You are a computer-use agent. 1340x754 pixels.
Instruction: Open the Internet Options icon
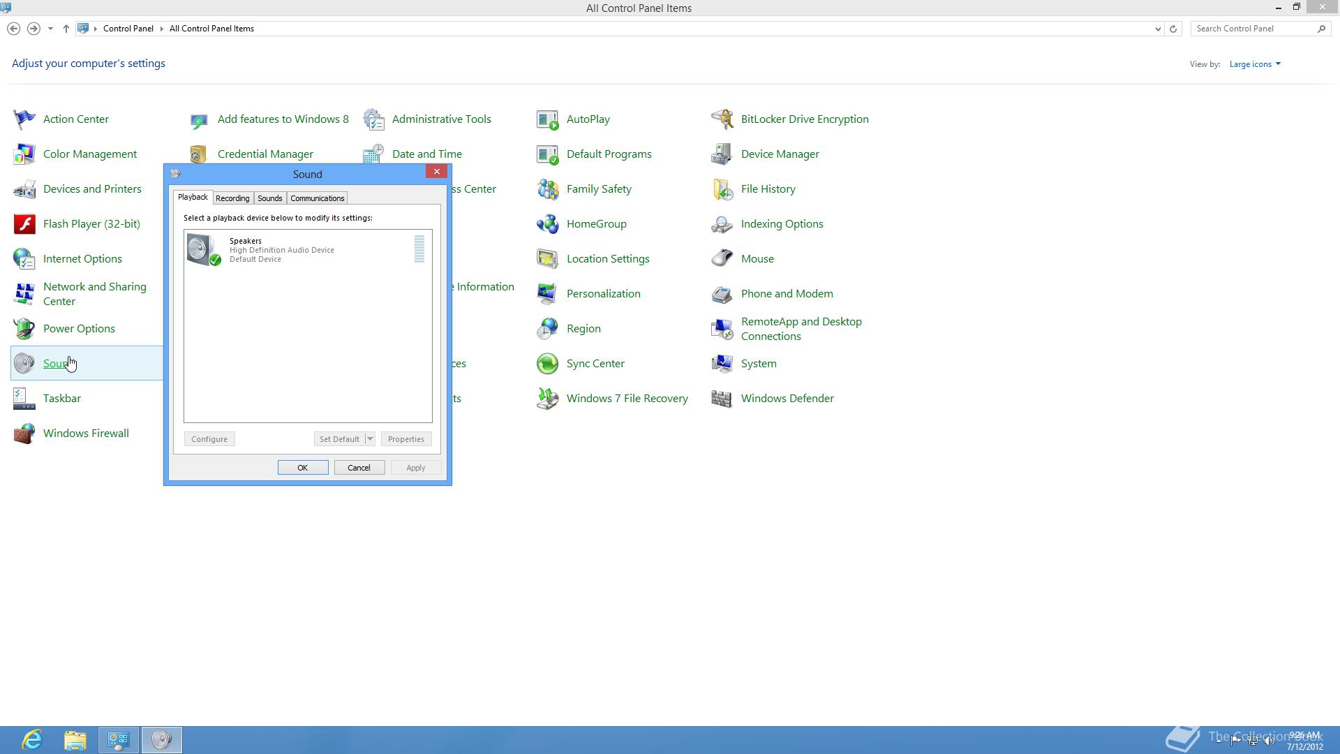(24, 259)
